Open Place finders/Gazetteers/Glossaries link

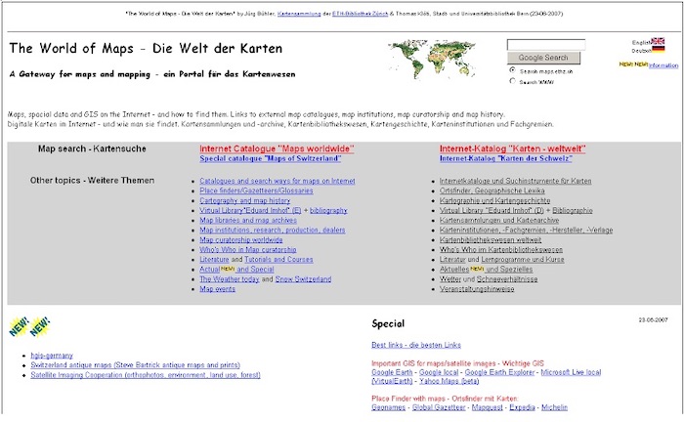[x=256, y=190]
